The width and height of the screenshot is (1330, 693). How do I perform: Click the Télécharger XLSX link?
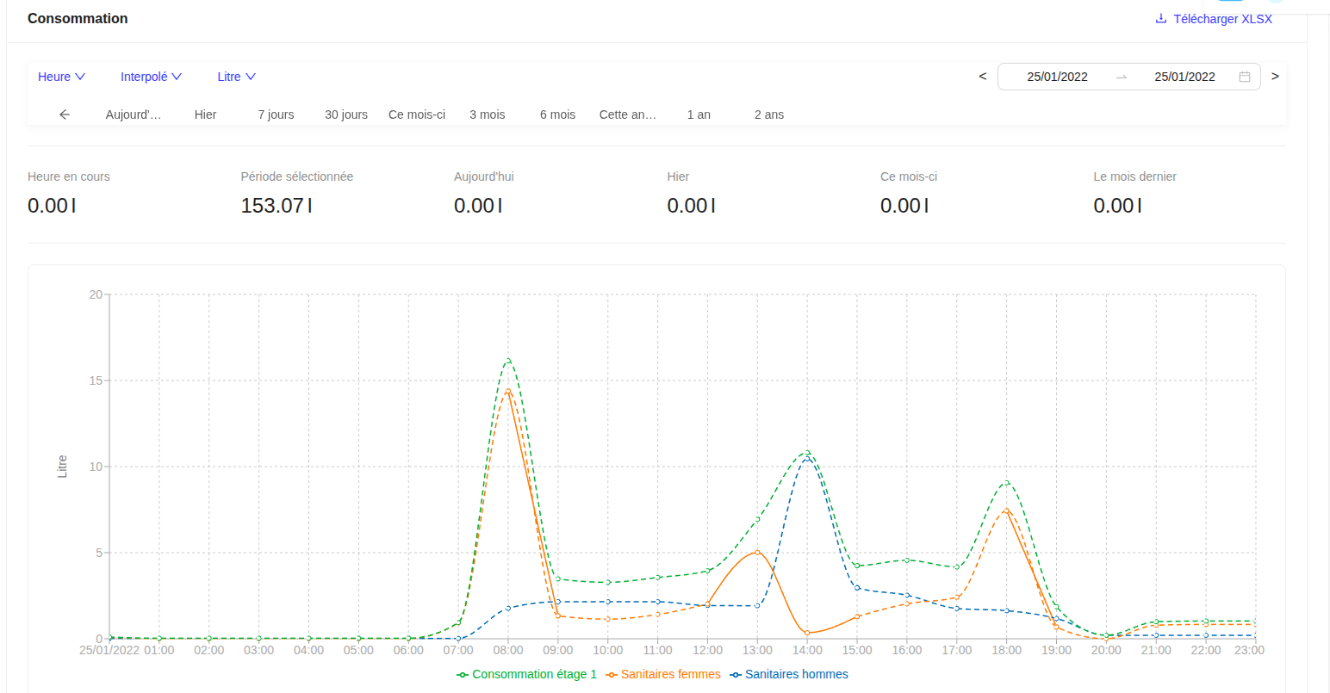coord(1223,18)
